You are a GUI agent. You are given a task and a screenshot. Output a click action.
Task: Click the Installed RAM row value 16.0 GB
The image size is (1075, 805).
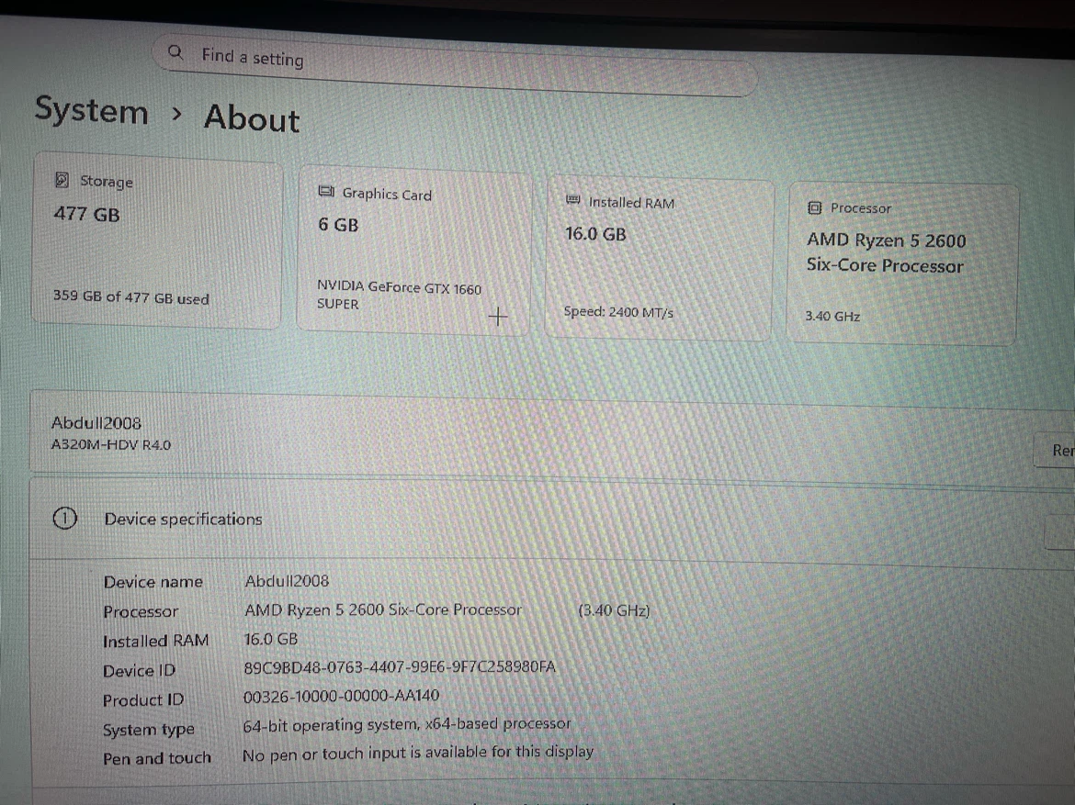[271, 639]
